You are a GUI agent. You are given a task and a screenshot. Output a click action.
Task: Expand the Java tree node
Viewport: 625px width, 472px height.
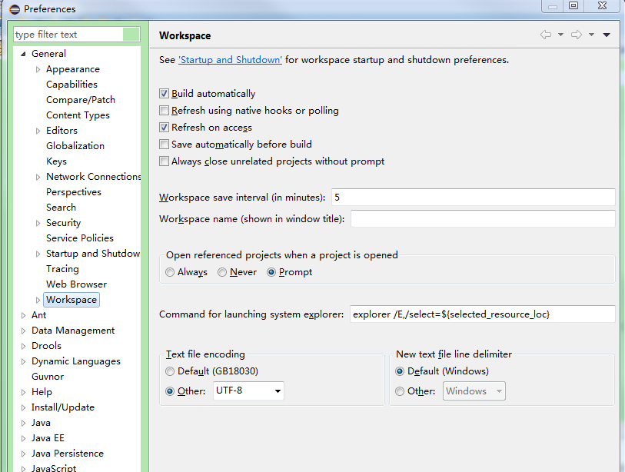(x=23, y=423)
